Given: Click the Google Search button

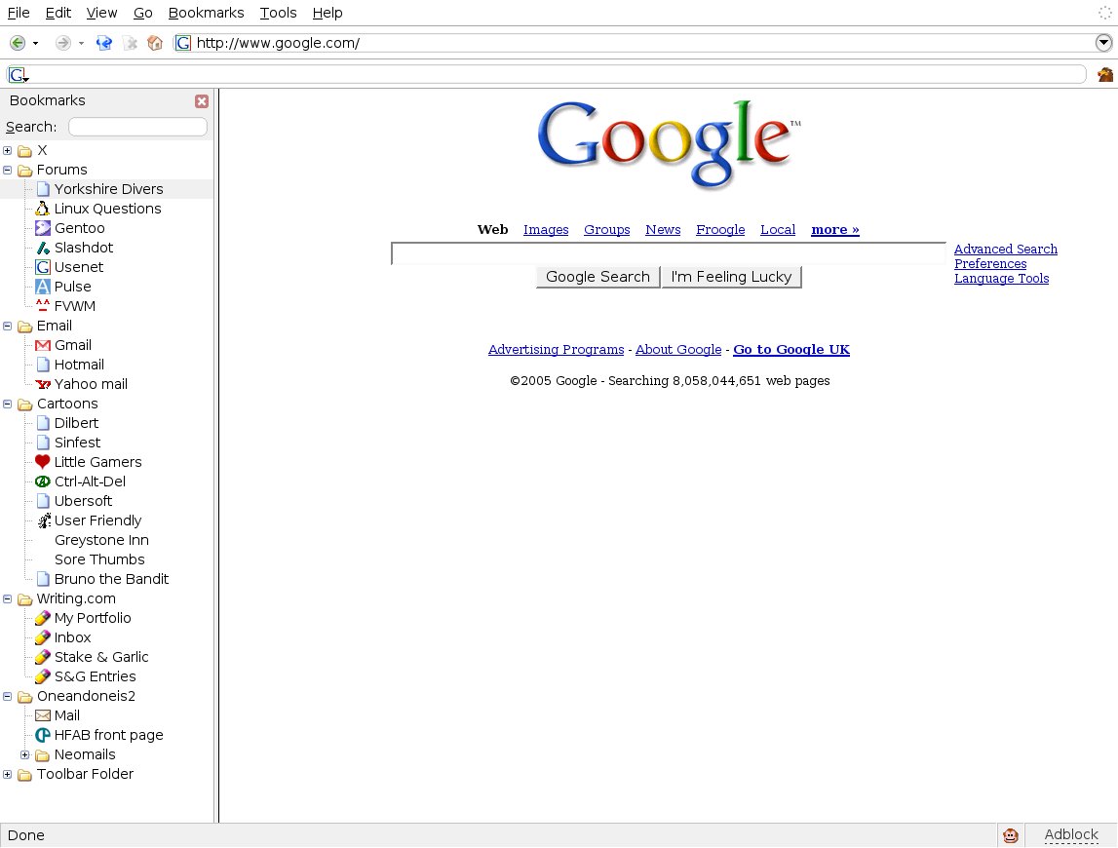Looking at the screenshot, I should tap(598, 277).
